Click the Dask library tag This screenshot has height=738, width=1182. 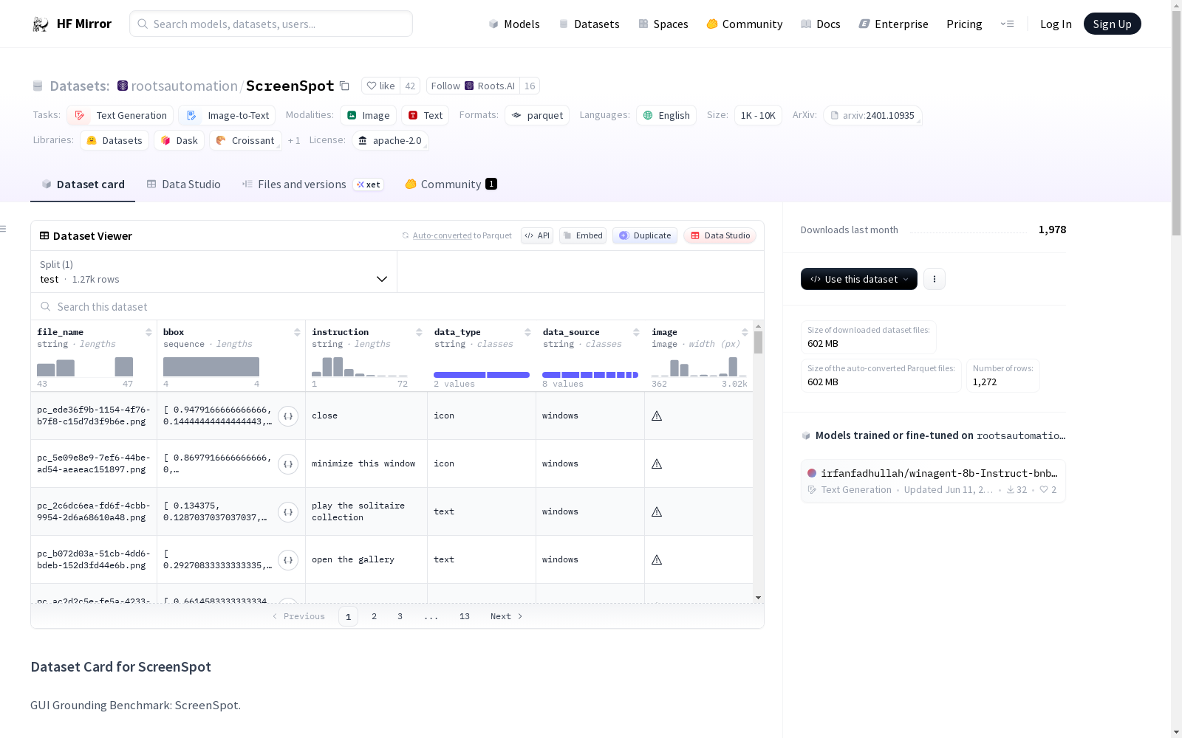point(180,140)
